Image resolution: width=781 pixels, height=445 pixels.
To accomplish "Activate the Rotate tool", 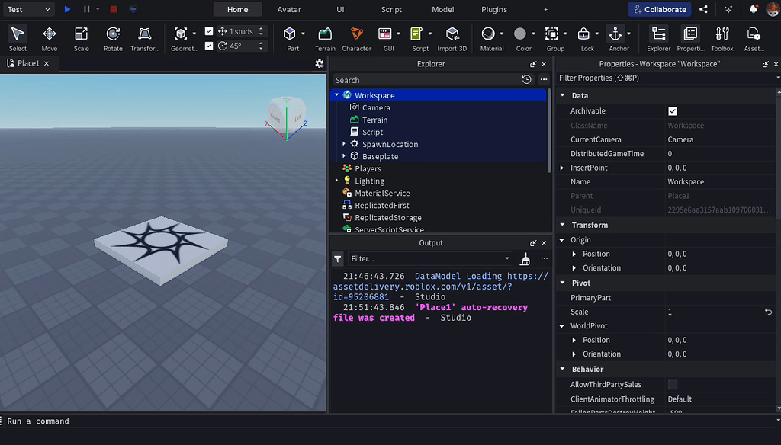I will point(112,38).
